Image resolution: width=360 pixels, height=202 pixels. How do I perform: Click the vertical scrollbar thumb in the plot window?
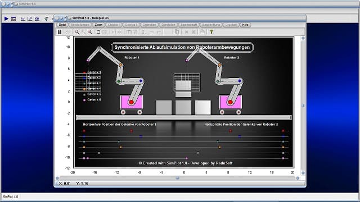[x=303, y=105]
